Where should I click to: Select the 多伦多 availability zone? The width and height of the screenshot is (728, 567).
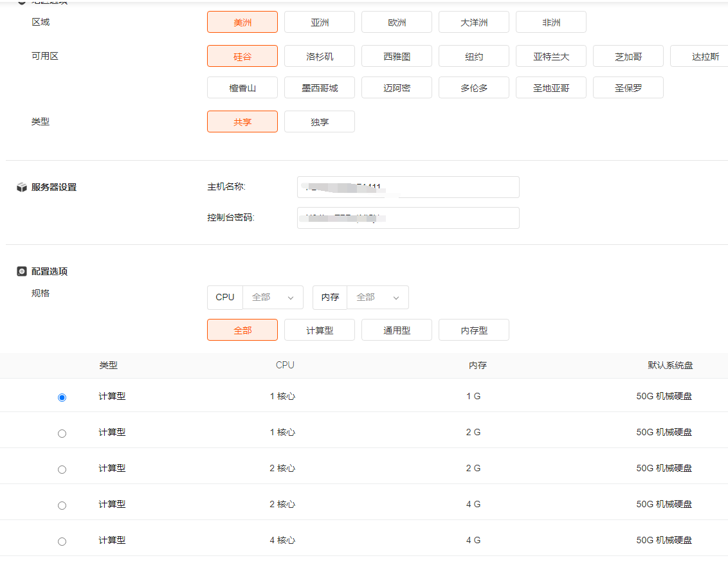click(474, 88)
